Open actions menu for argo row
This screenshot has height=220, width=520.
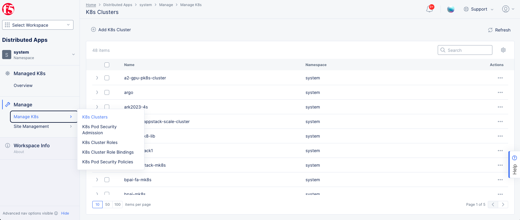[x=500, y=92]
